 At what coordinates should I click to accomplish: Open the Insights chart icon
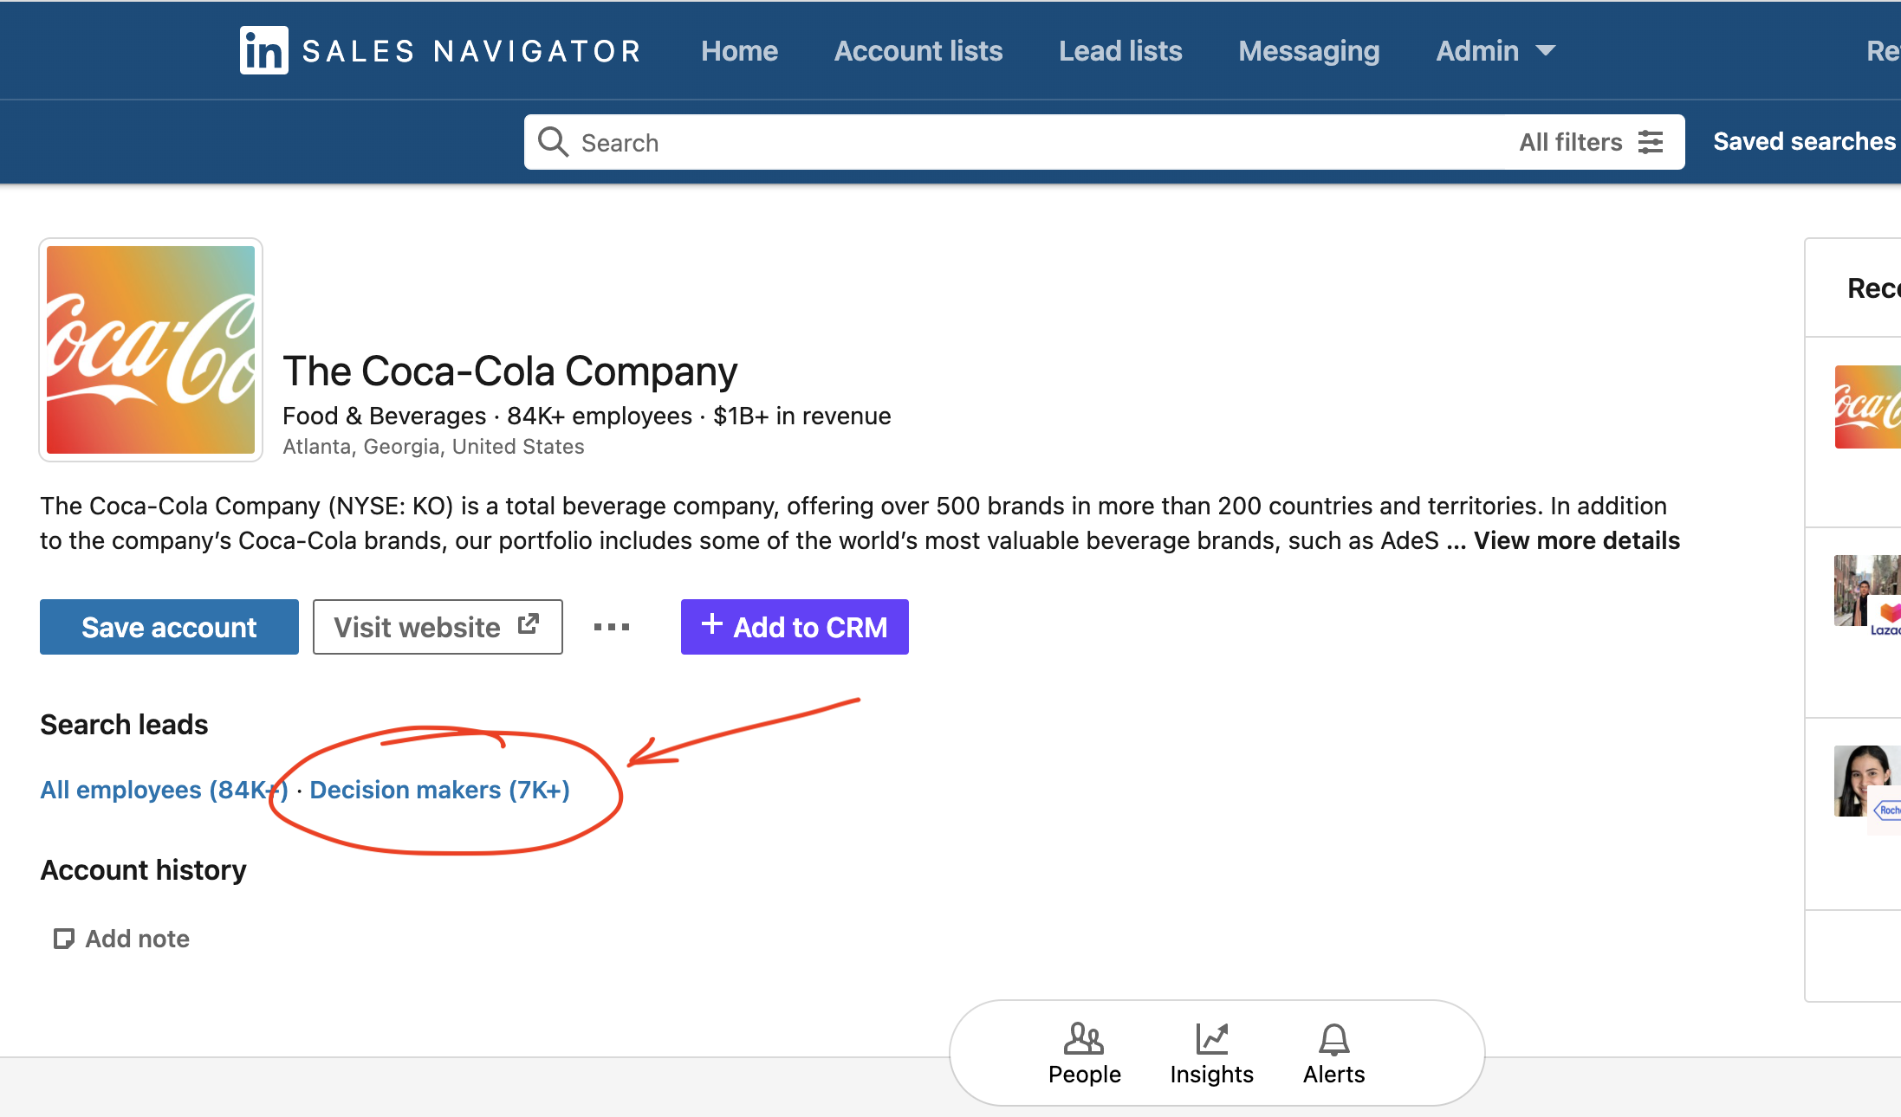point(1211,1038)
